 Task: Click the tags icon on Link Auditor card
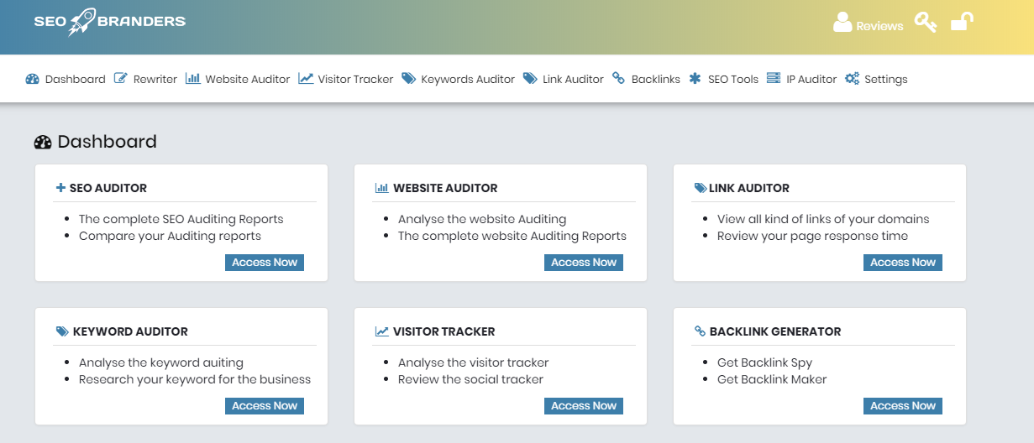[701, 188]
